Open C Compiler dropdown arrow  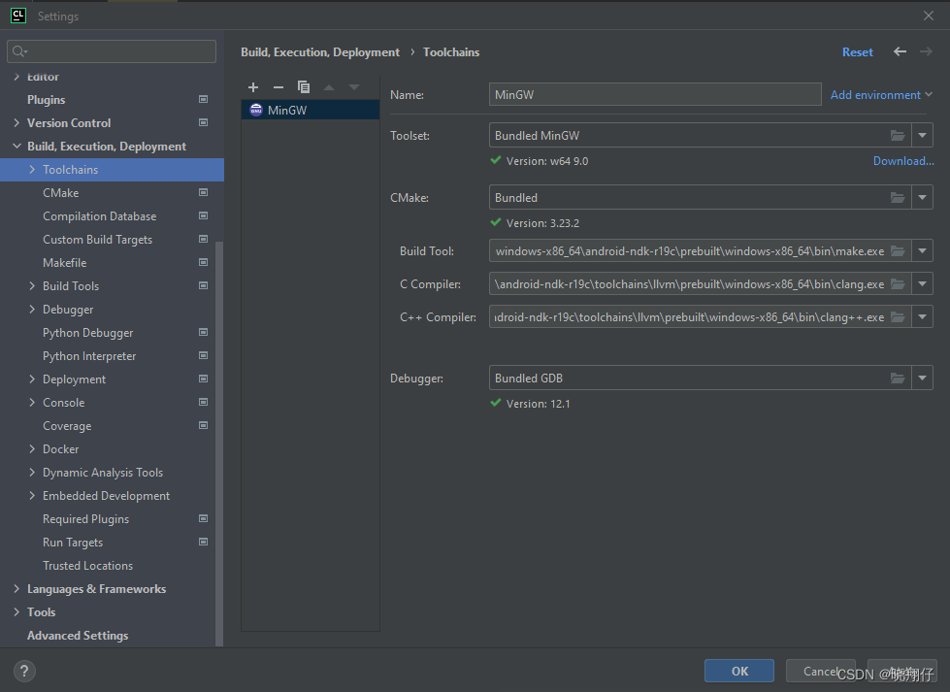coord(922,283)
